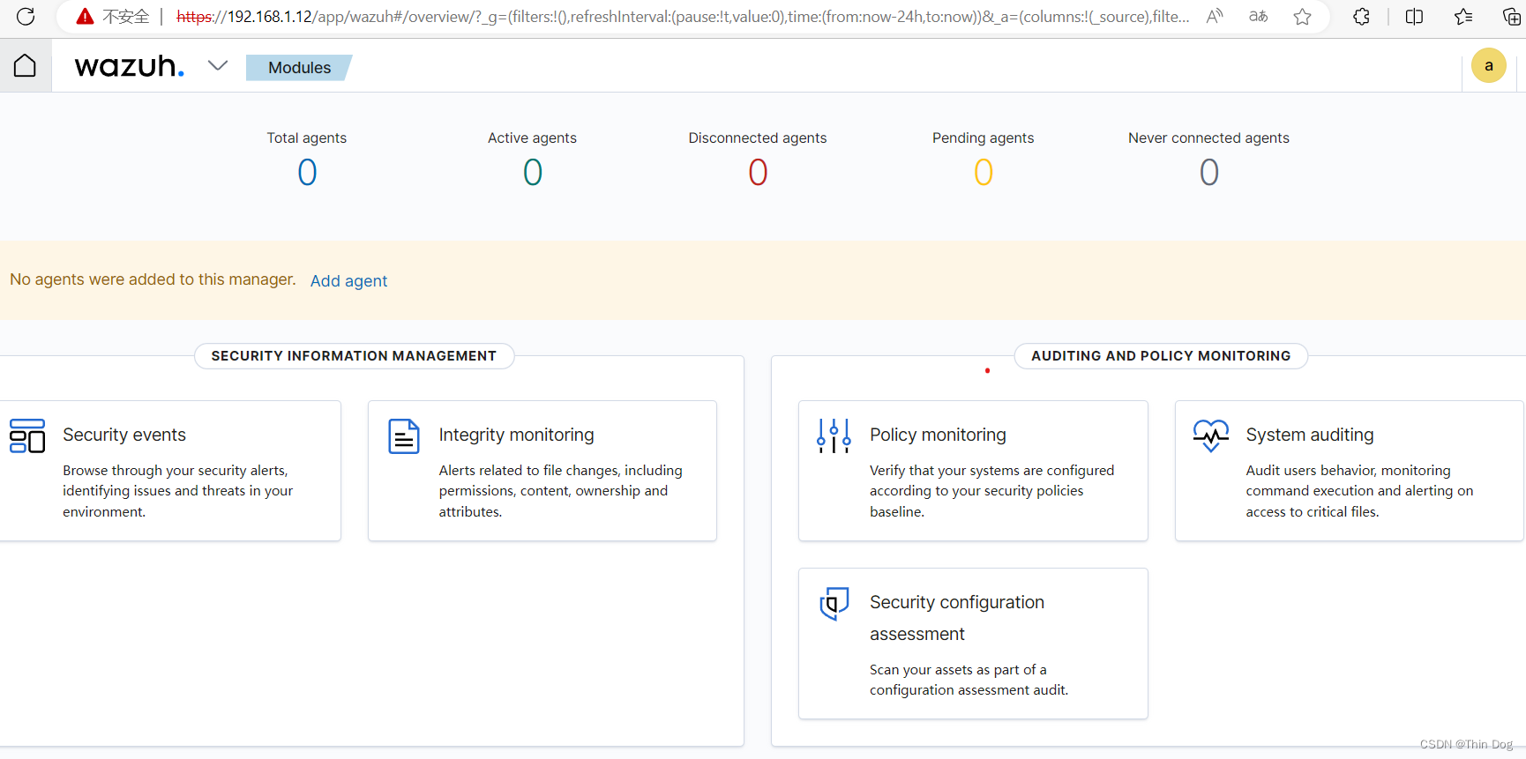Click Security configuration assessment shield icon
This screenshot has width=1526, height=759.
coord(834,604)
